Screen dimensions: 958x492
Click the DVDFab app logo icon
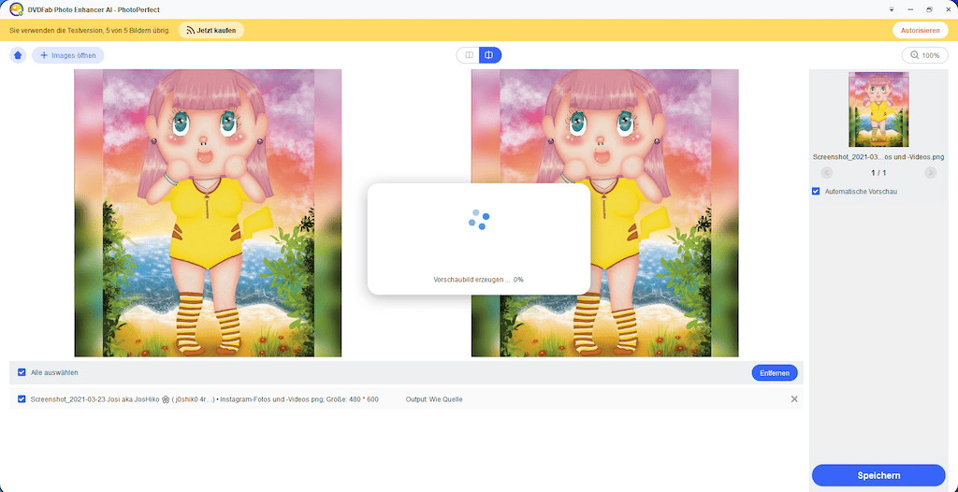(16, 8)
